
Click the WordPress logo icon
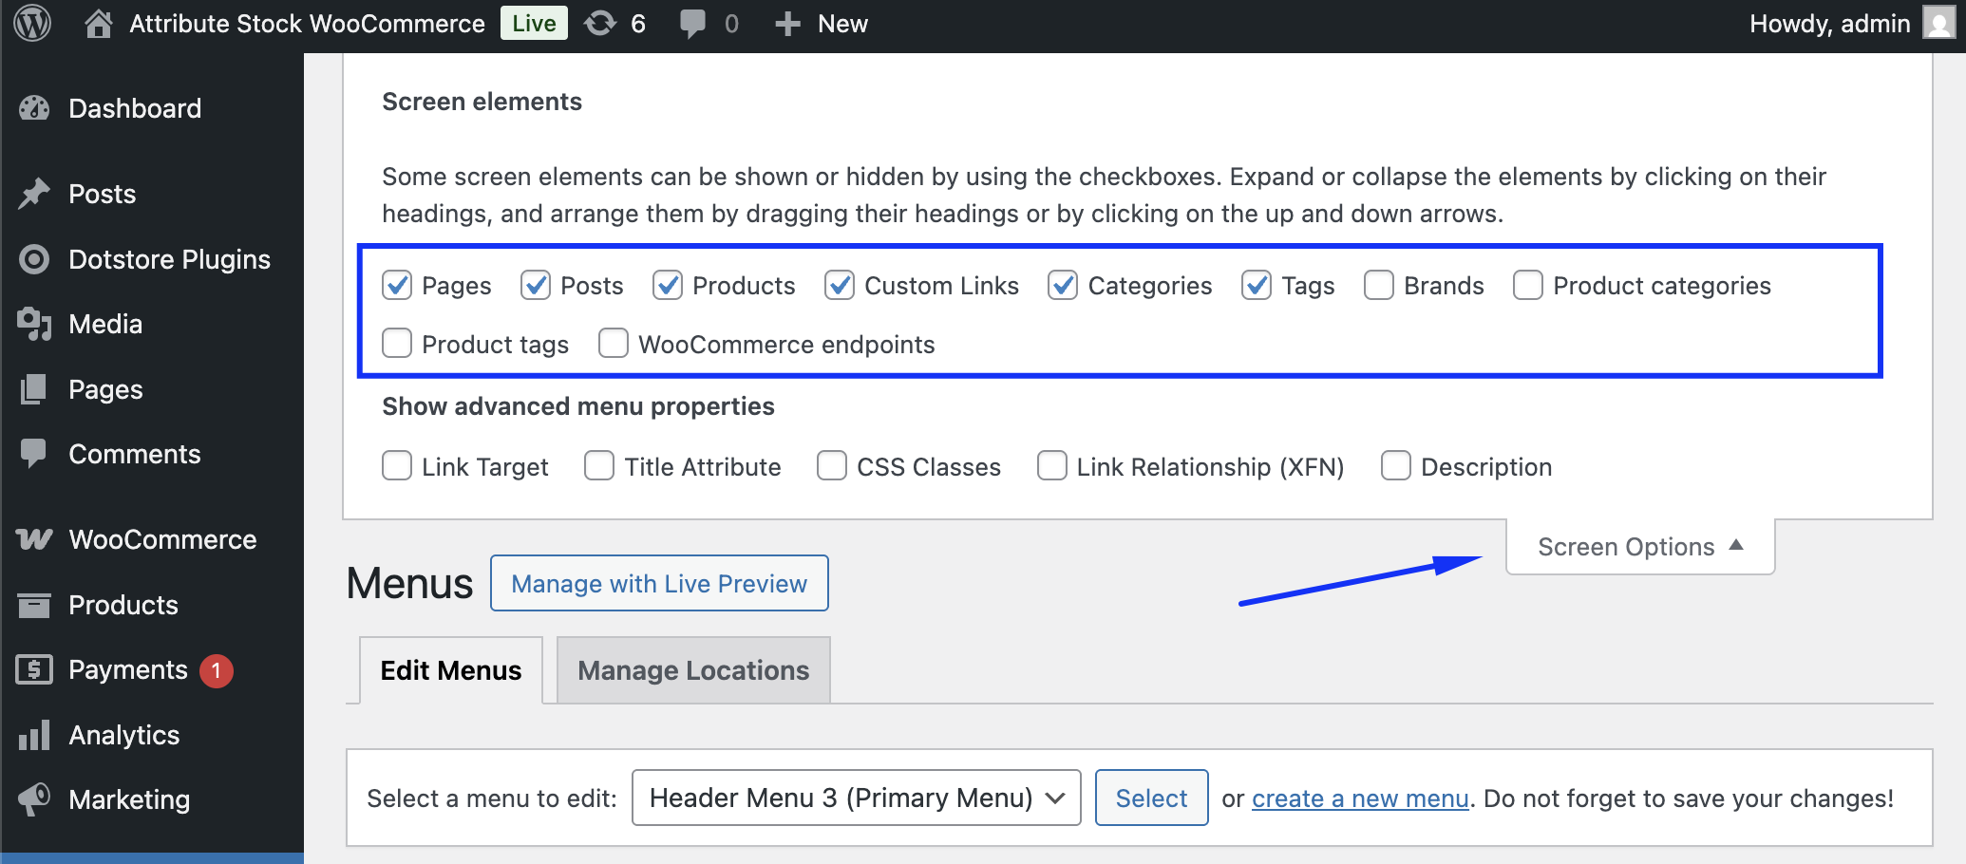[x=33, y=24]
